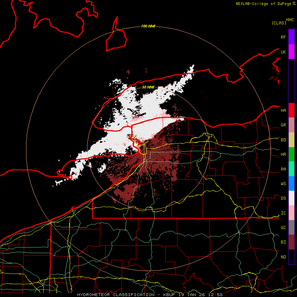Image resolution: width=297 pixels, height=297 pixels.
Task: Click the 12:58 timestamp
Action: coord(215,295)
